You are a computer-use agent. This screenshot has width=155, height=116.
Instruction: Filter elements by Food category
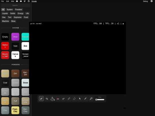click(x=26, y=17)
